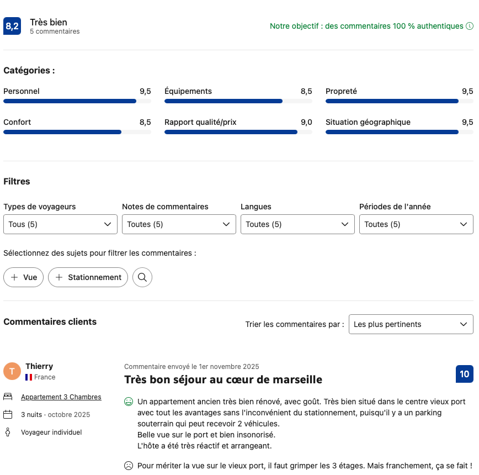Click the magnifying glass search topics button
Screen dimensions: 479x475
[142, 277]
